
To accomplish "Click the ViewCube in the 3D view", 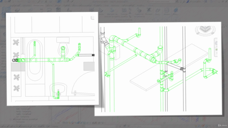I will click(205, 31).
